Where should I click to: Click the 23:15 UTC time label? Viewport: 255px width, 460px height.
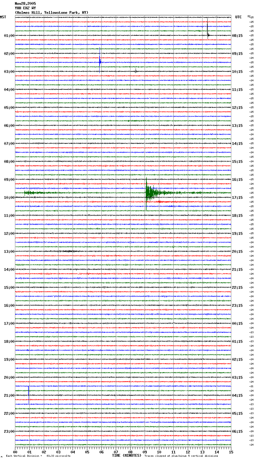click(237, 306)
